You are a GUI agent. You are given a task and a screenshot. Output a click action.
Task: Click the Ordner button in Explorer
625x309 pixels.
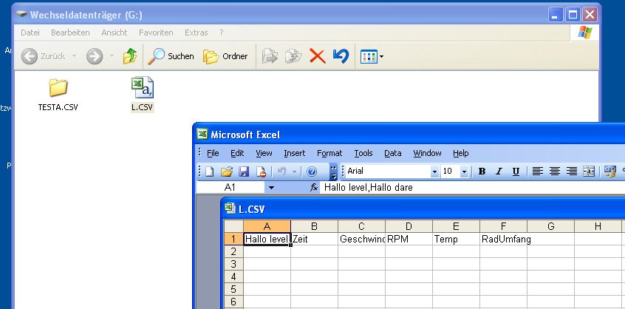click(226, 56)
